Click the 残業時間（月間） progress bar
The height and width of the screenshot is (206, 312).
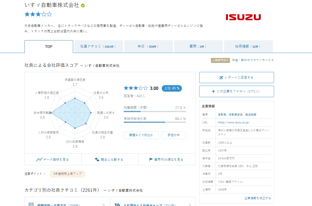pos(155,111)
